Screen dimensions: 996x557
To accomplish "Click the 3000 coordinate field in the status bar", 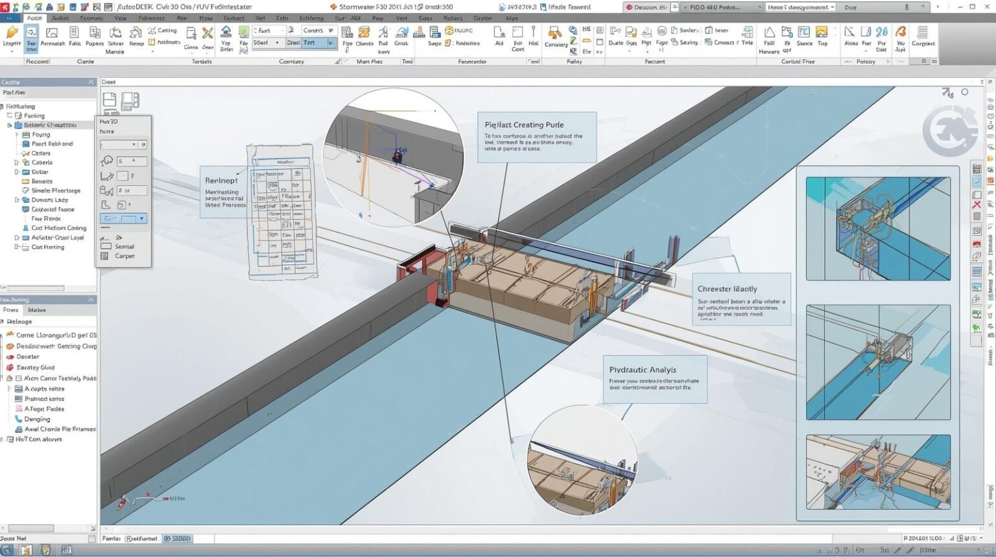I will (176, 538).
